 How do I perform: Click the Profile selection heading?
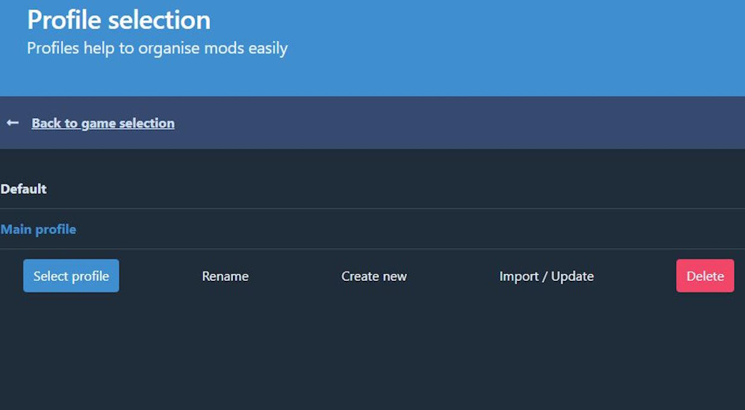[x=119, y=20]
